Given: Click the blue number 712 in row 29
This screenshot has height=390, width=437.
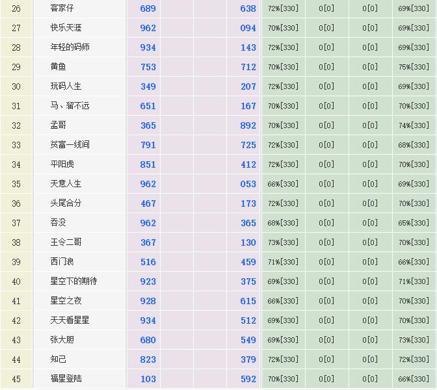Looking at the screenshot, I should coord(248,67).
